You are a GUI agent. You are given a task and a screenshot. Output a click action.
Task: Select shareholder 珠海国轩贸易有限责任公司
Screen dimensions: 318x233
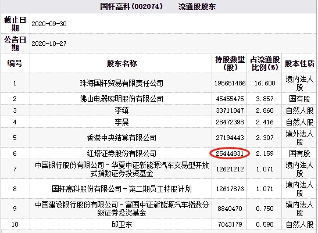(122, 83)
